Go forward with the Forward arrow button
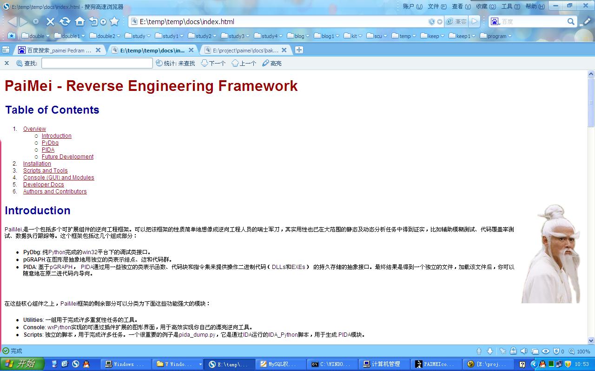The image size is (595, 371). click(24, 21)
